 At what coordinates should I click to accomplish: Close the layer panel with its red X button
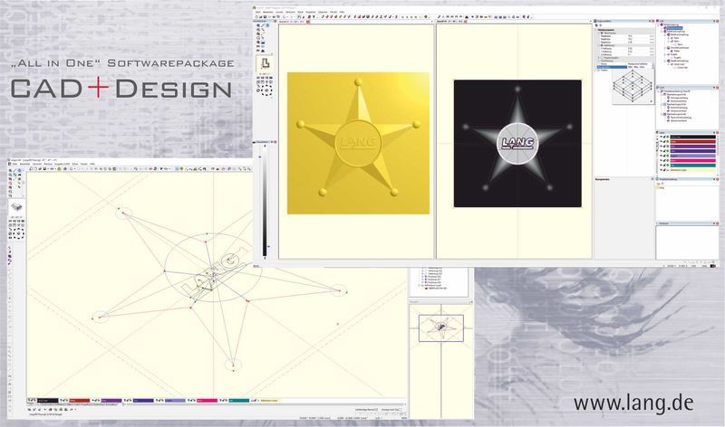(x=717, y=132)
